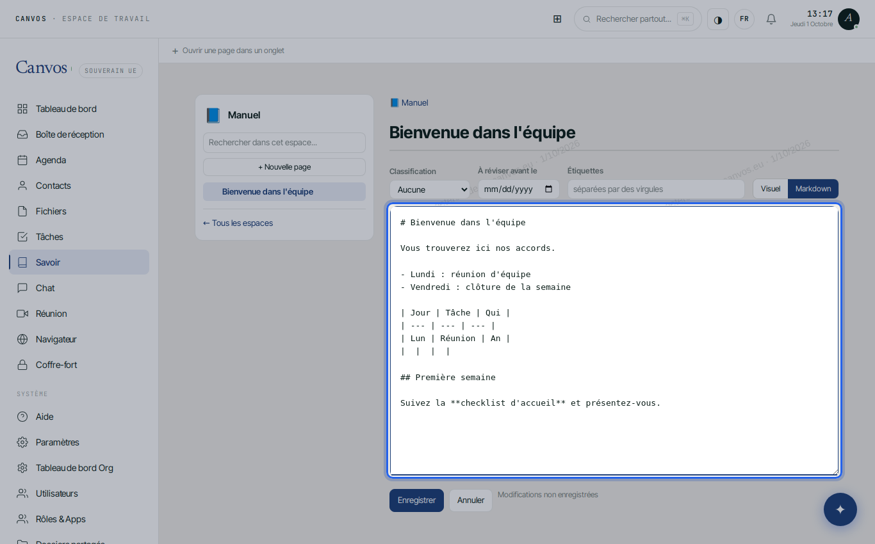Focus the Rechercher dans cet espace field
Screen dimensions: 875x544
[x=284, y=143]
